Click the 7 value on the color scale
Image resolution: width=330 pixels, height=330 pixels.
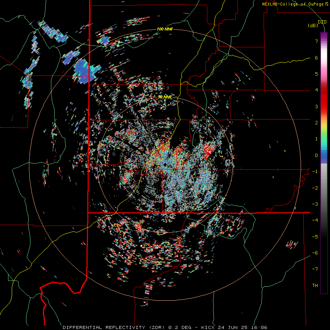pos(316,41)
